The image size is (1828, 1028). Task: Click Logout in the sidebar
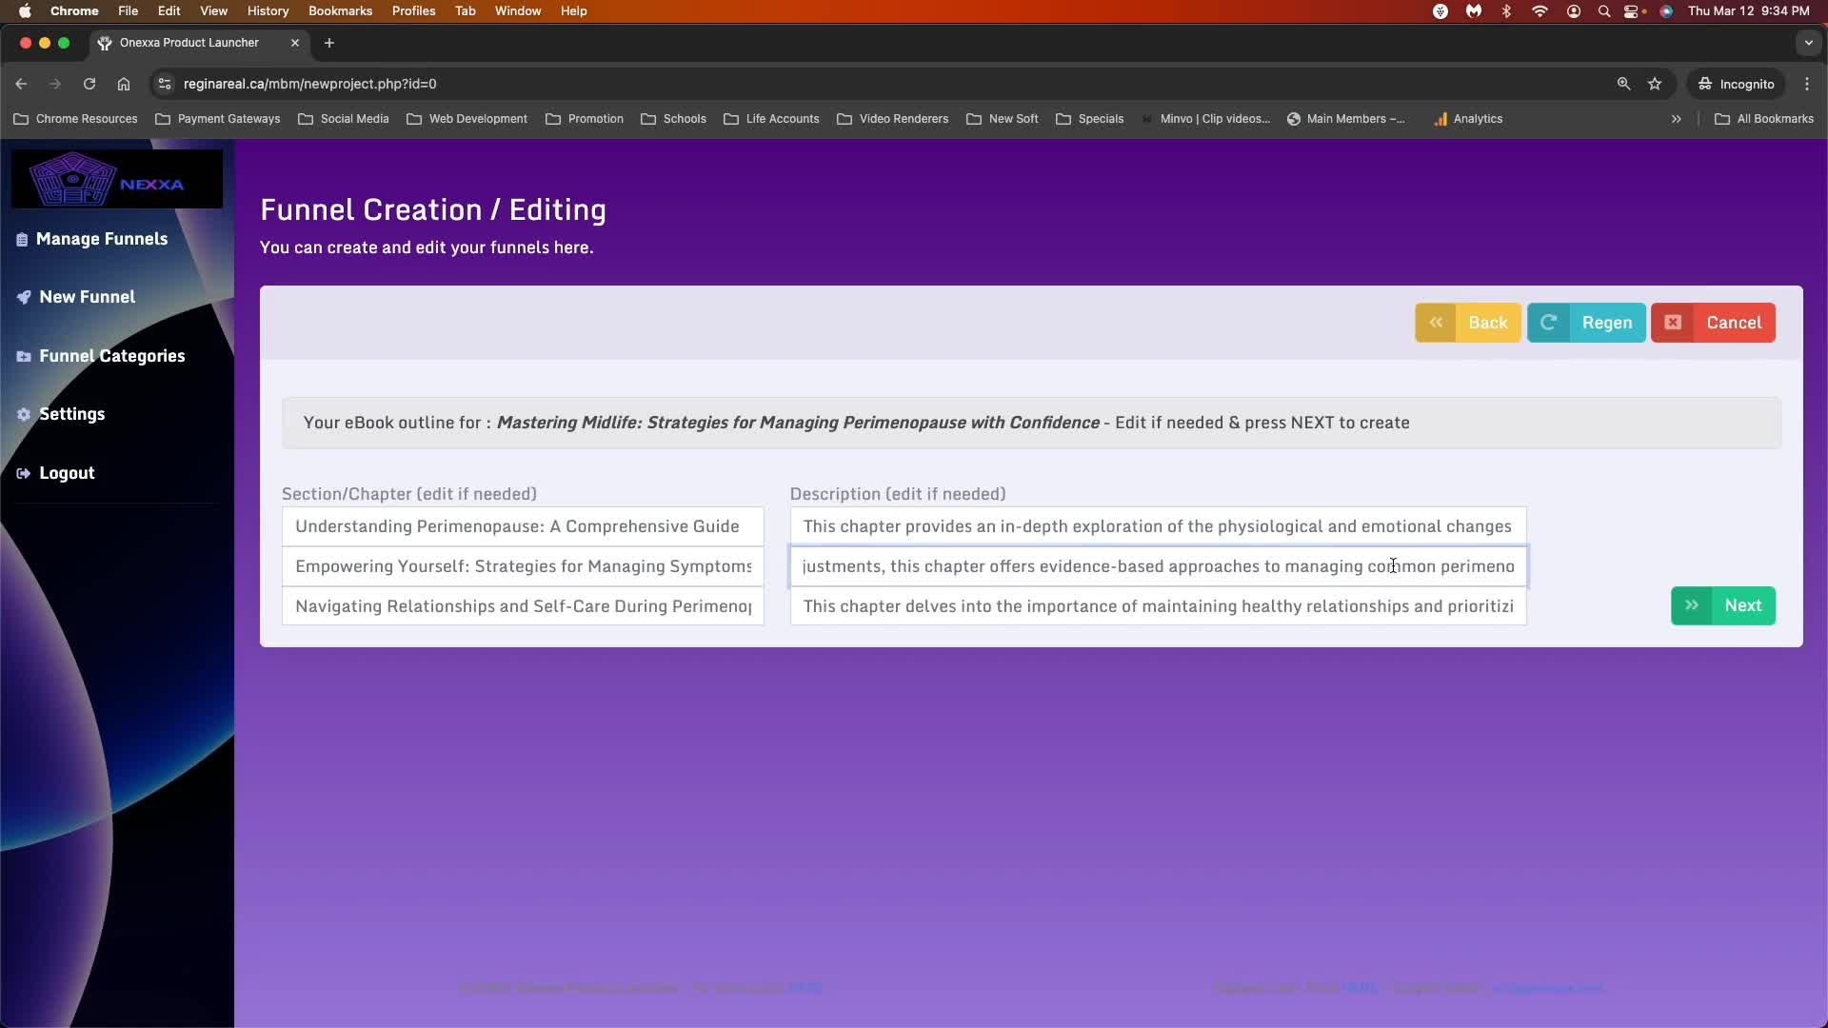pos(66,473)
